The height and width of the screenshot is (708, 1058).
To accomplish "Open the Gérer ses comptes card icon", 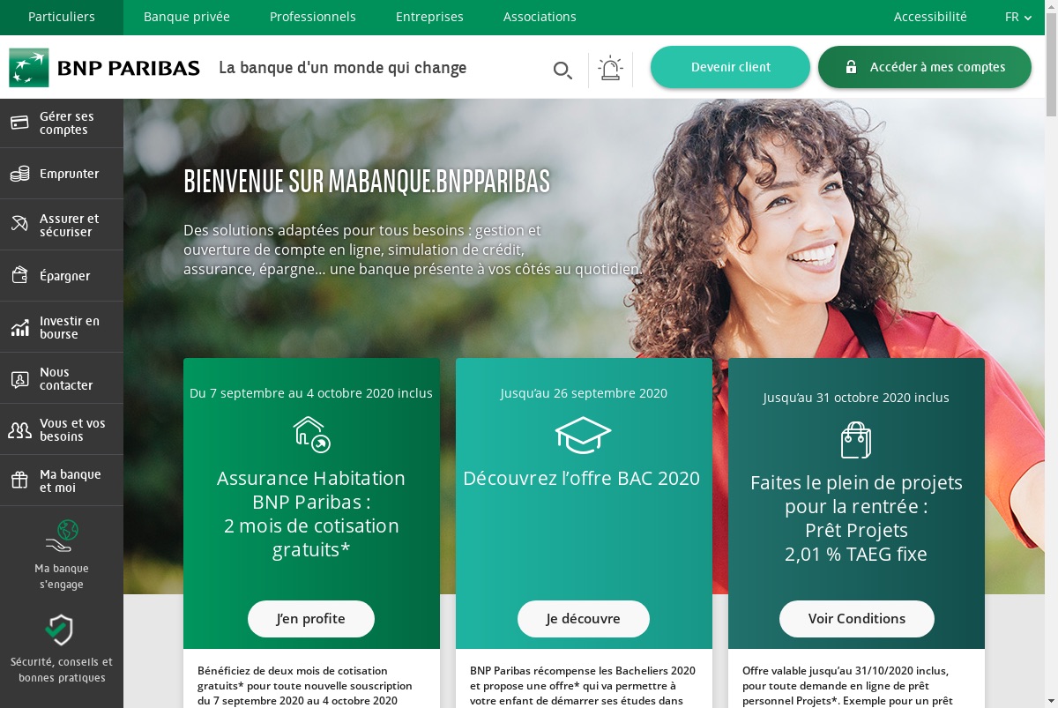I will 19,123.
